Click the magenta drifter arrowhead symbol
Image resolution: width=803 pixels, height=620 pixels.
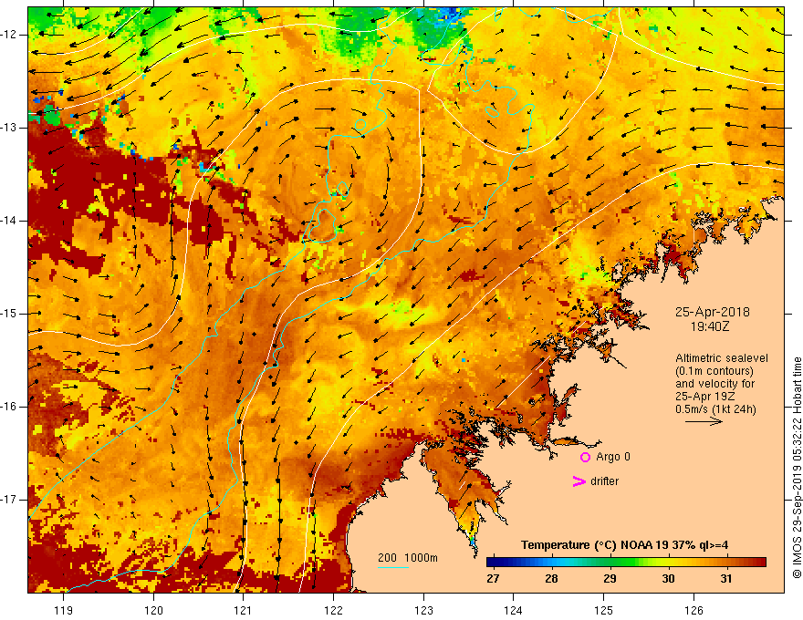click(579, 481)
